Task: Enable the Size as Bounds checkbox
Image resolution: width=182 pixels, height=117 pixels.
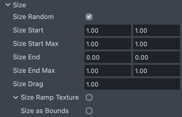Action: click(x=89, y=111)
